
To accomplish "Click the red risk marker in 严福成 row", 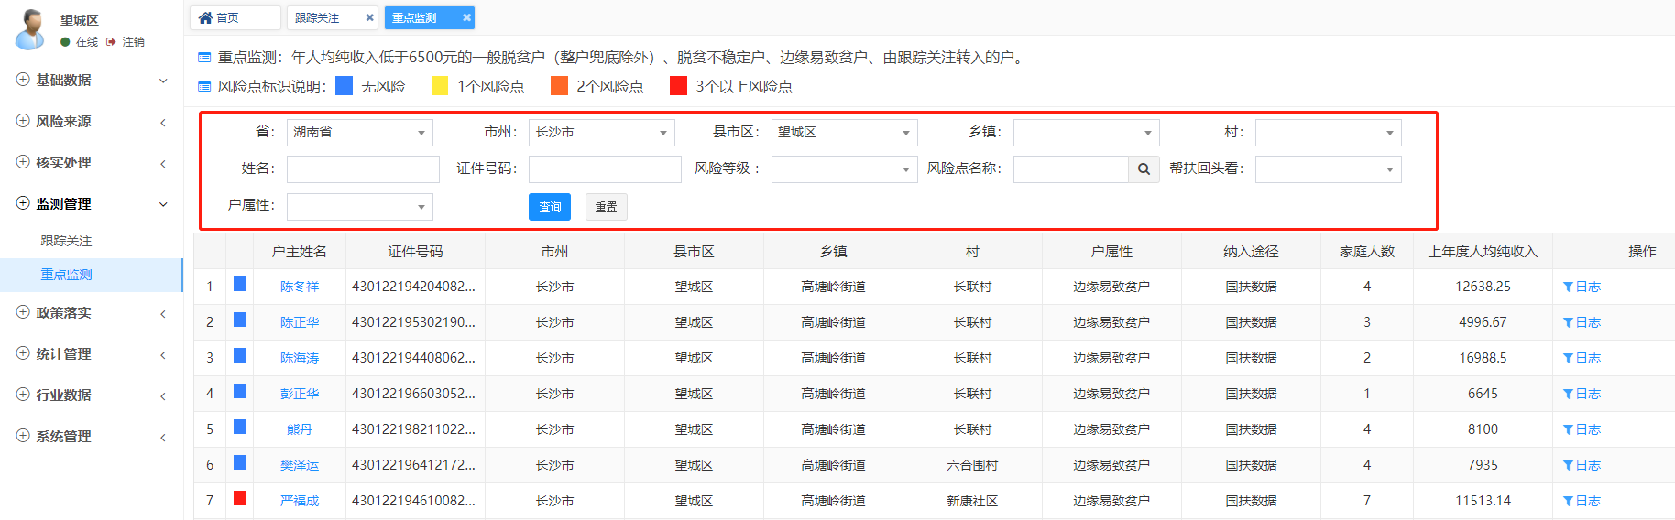I will click(x=239, y=498).
